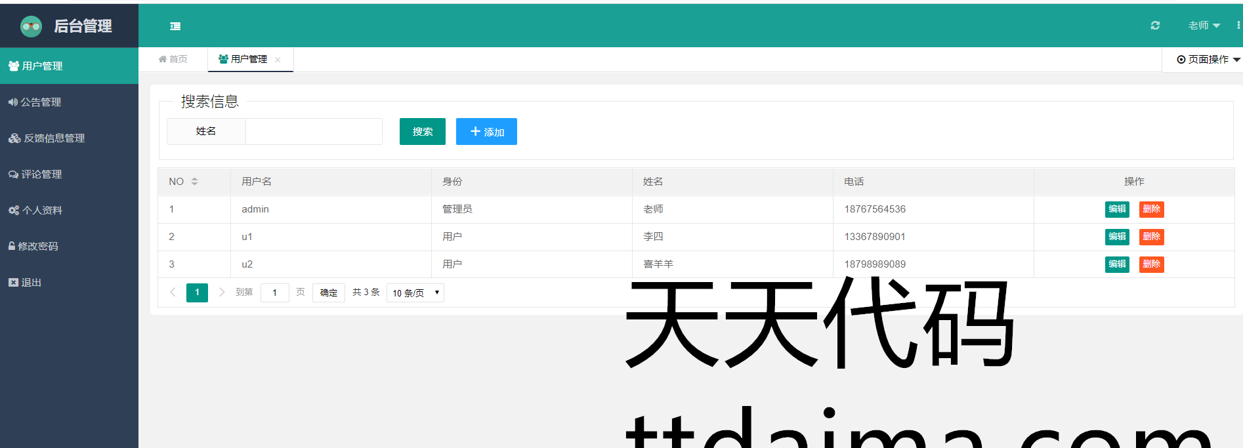
Task: Open the vertical more-options icon
Action: [x=1238, y=26]
